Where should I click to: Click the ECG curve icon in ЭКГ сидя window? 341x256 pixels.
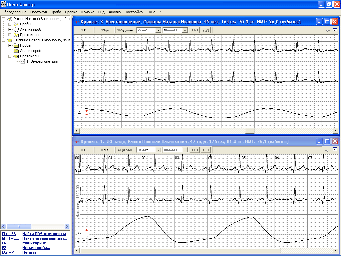point(328,150)
